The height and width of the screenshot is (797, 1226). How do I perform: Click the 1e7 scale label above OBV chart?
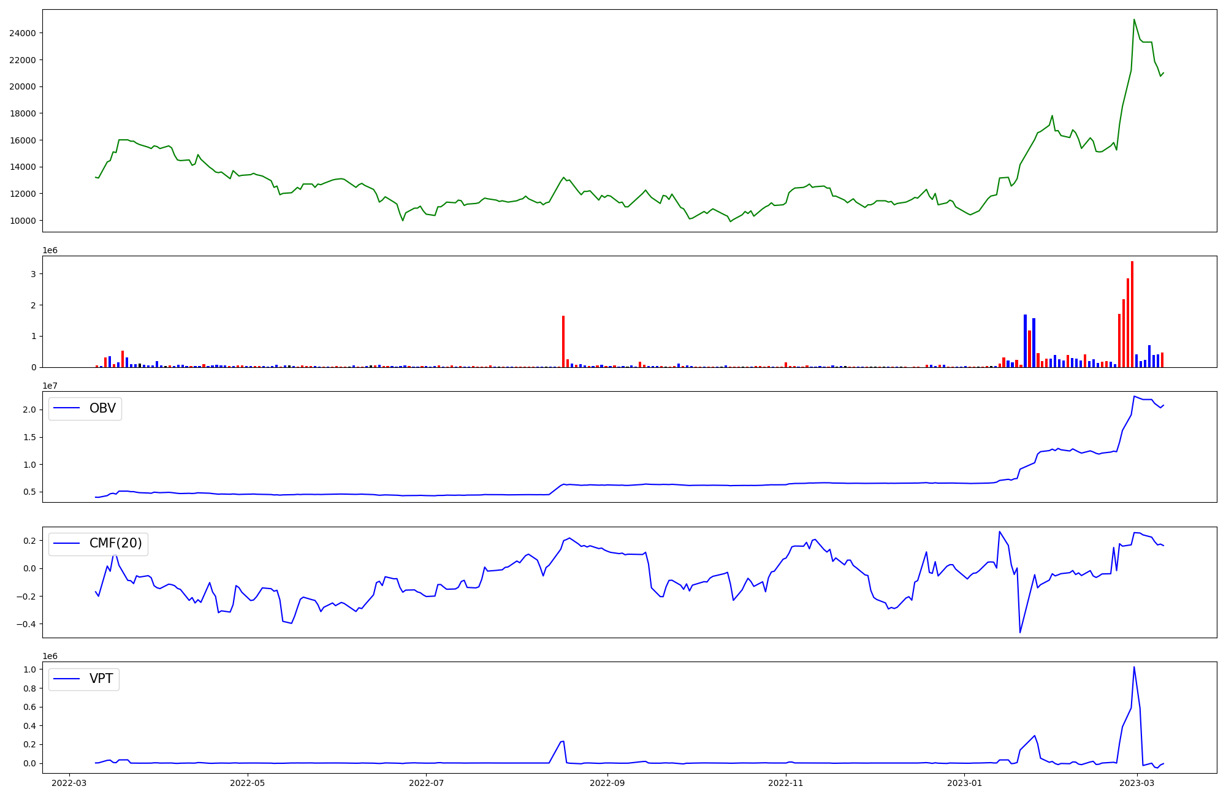[x=50, y=386]
